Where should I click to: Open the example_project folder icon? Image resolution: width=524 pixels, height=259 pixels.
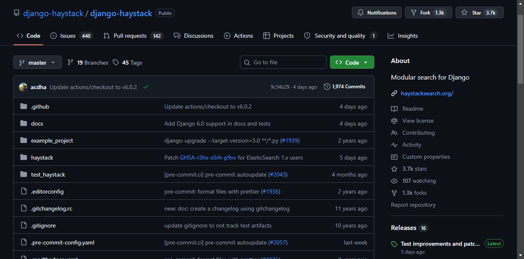(x=24, y=140)
